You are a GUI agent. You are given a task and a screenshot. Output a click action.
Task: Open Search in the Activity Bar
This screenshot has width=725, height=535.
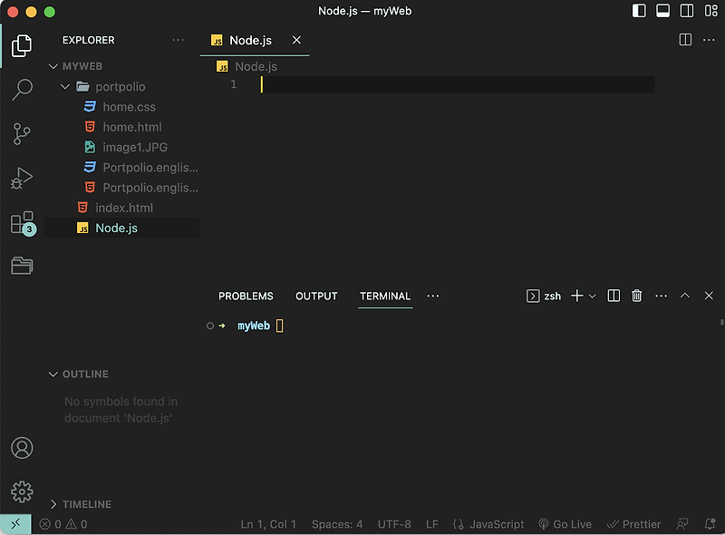point(22,89)
